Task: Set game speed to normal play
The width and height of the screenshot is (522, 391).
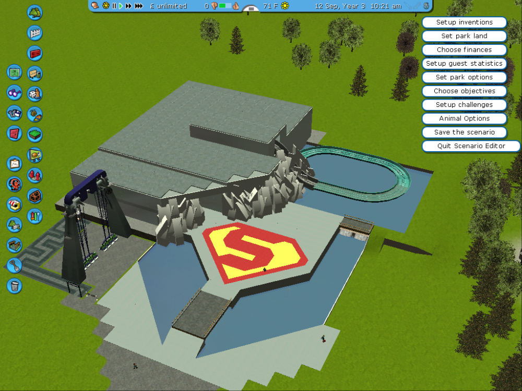Action: [121, 6]
